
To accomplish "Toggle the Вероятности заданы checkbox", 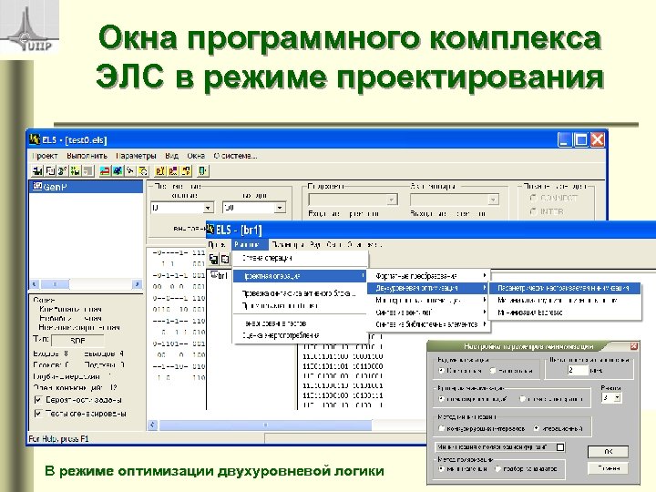I will pyautogui.click(x=38, y=400).
